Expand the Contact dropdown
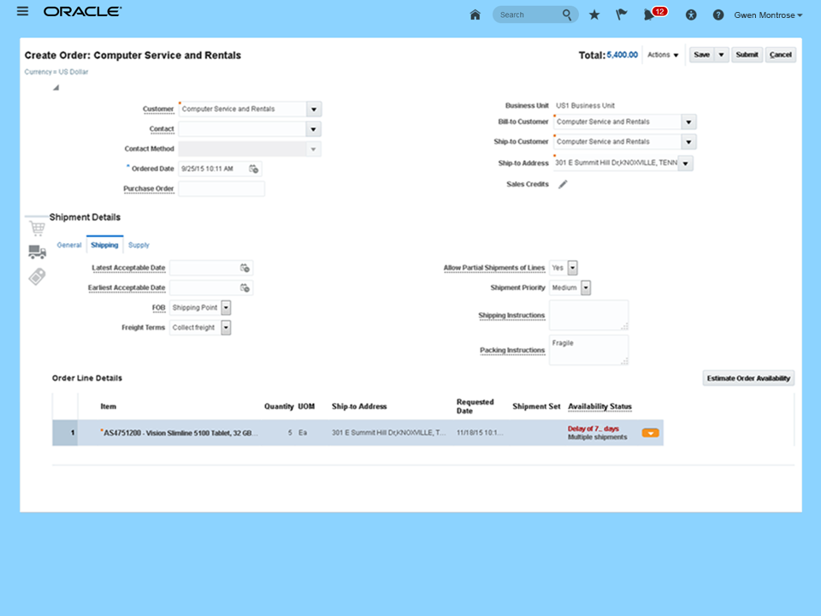821x616 pixels. point(313,129)
